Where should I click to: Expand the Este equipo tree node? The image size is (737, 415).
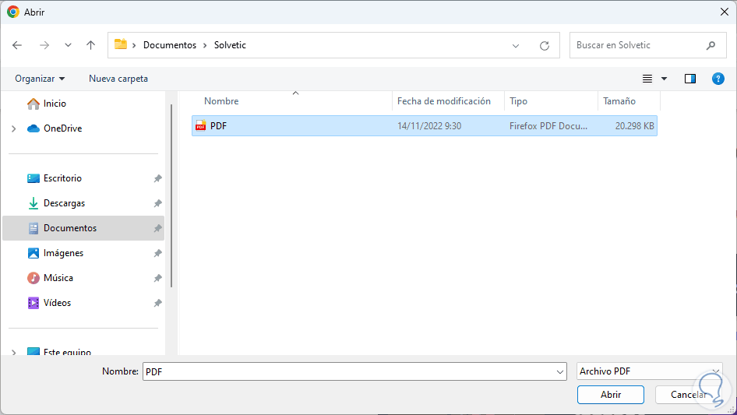(x=13, y=352)
